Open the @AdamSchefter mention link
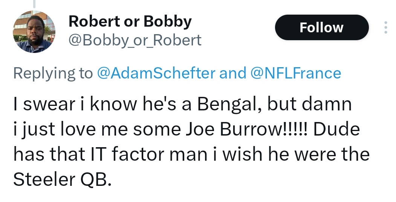This screenshot has width=396, height=202. [x=156, y=73]
